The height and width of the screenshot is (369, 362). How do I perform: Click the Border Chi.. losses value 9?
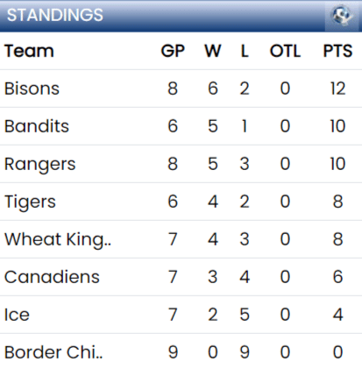tap(245, 352)
